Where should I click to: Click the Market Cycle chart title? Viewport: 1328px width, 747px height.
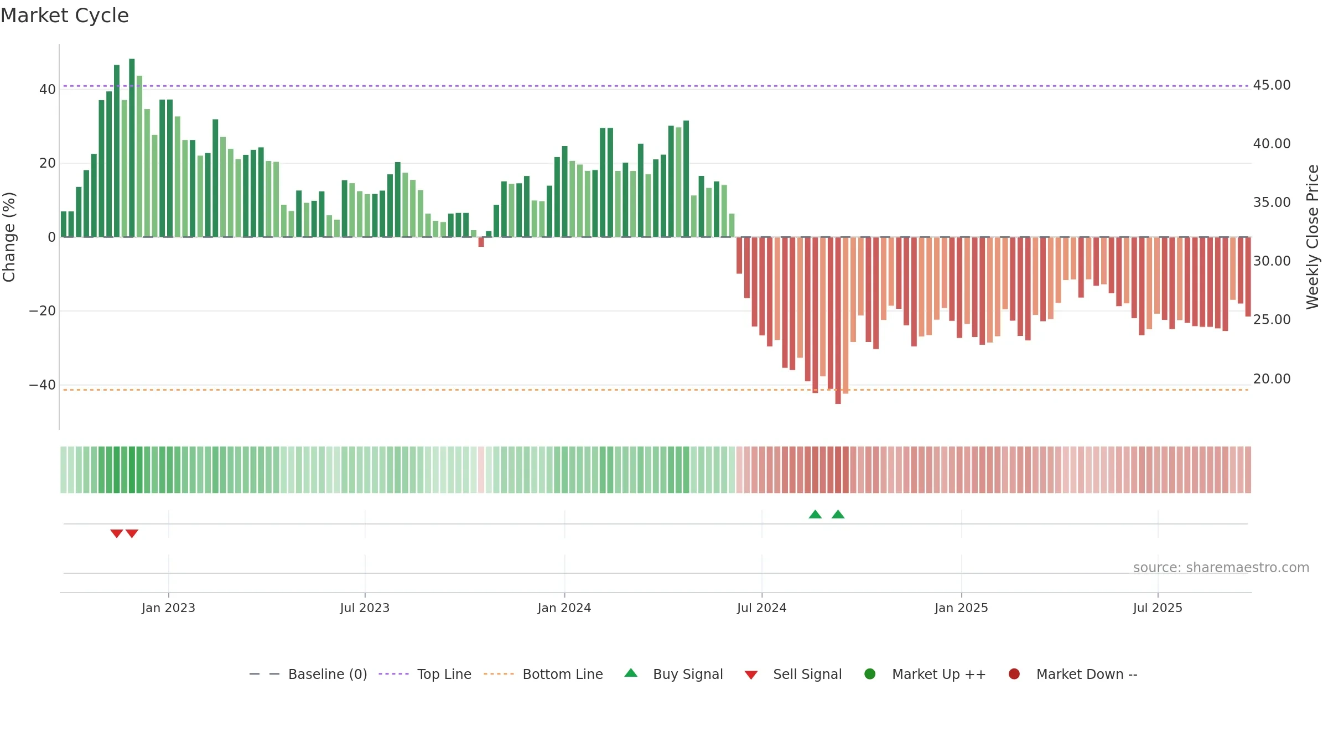(x=65, y=15)
